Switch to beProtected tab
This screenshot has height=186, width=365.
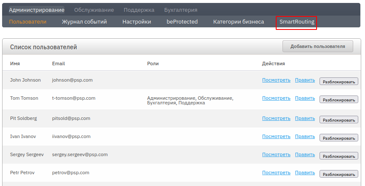(182, 22)
